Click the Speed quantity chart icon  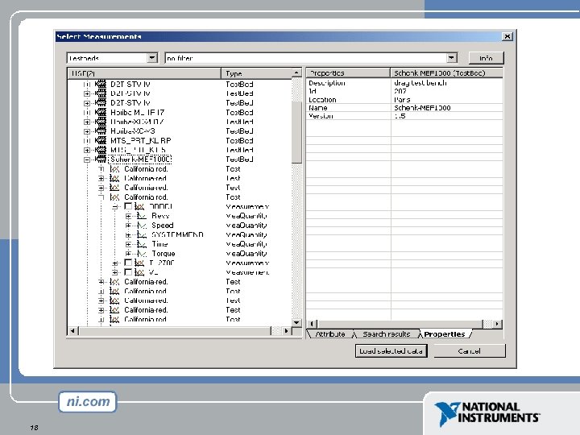tap(142, 226)
